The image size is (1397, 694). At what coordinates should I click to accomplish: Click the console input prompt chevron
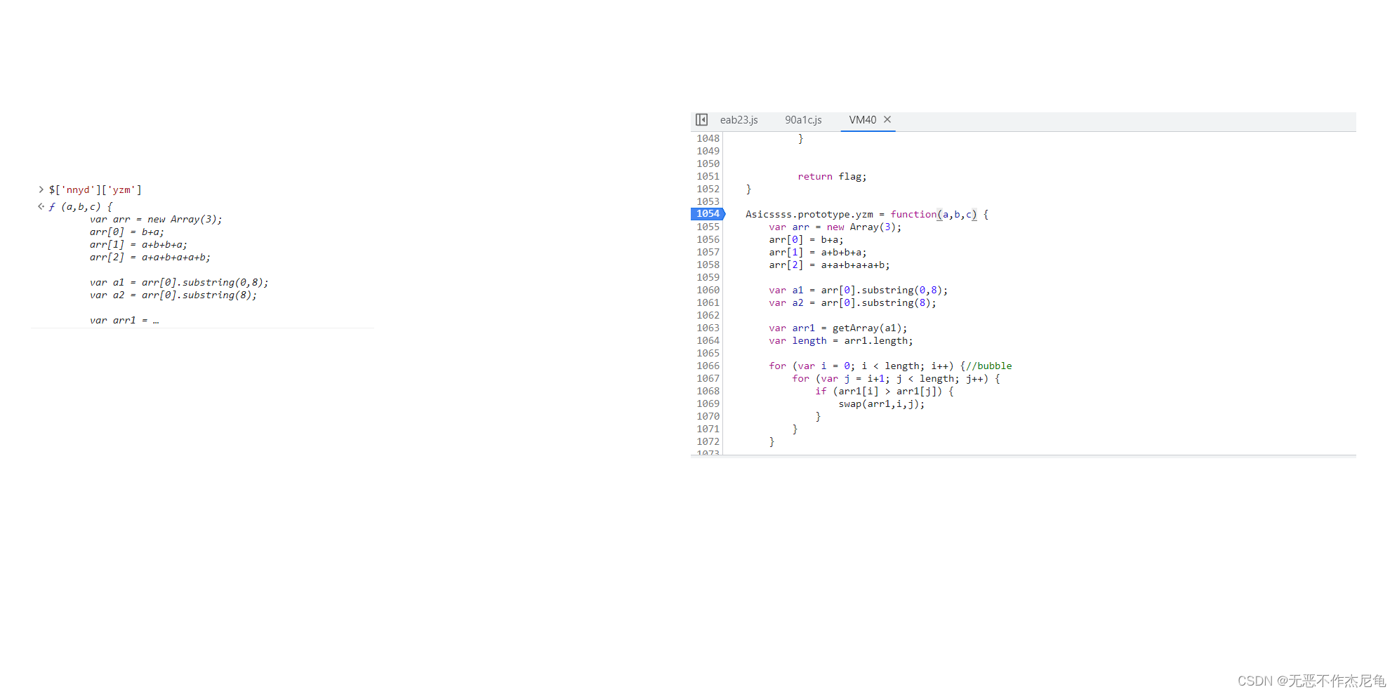point(41,189)
